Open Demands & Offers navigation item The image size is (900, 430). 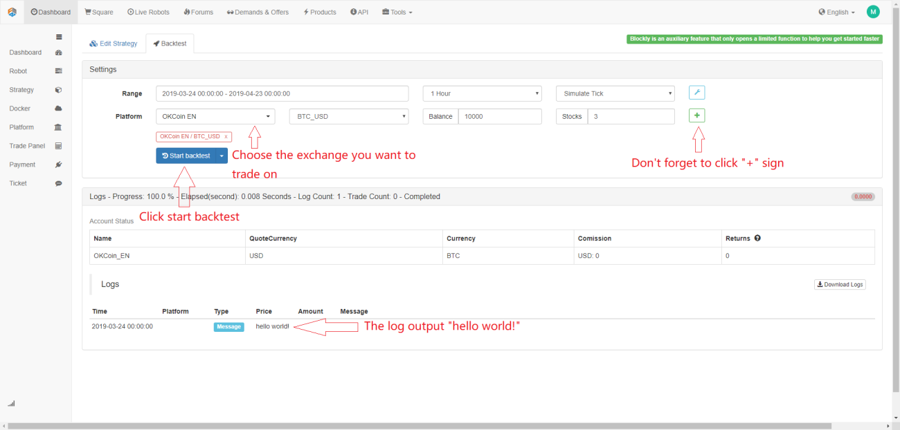click(x=258, y=12)
